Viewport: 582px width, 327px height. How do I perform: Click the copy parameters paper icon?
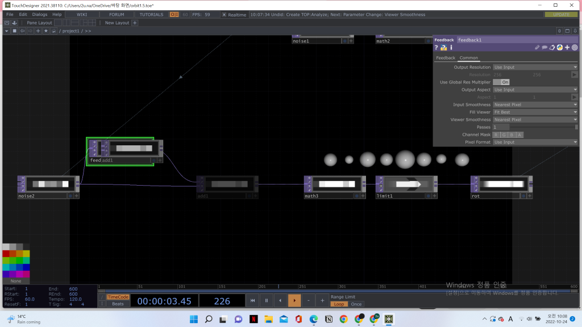point(552,48)
